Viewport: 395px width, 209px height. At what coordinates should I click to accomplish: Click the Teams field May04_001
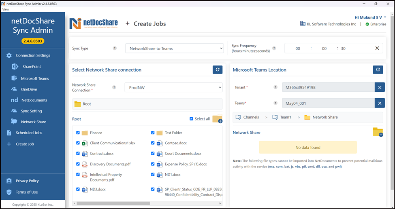click(328, 103)
